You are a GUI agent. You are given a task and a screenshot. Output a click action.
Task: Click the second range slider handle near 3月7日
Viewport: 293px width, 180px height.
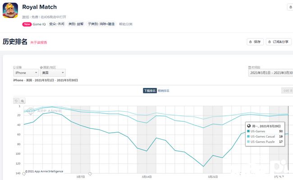pyautogui.click(x=90, y=174)
